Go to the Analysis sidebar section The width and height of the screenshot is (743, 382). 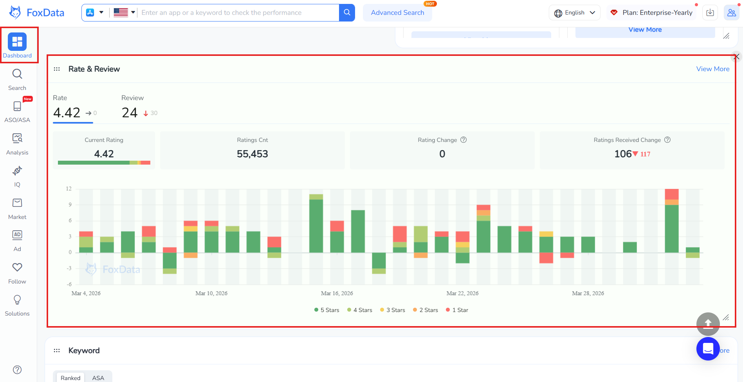(17, 138)
